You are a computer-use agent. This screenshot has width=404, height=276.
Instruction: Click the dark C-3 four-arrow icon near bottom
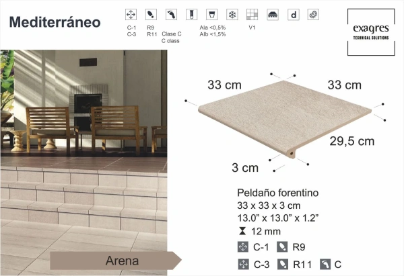click(243, 264)
